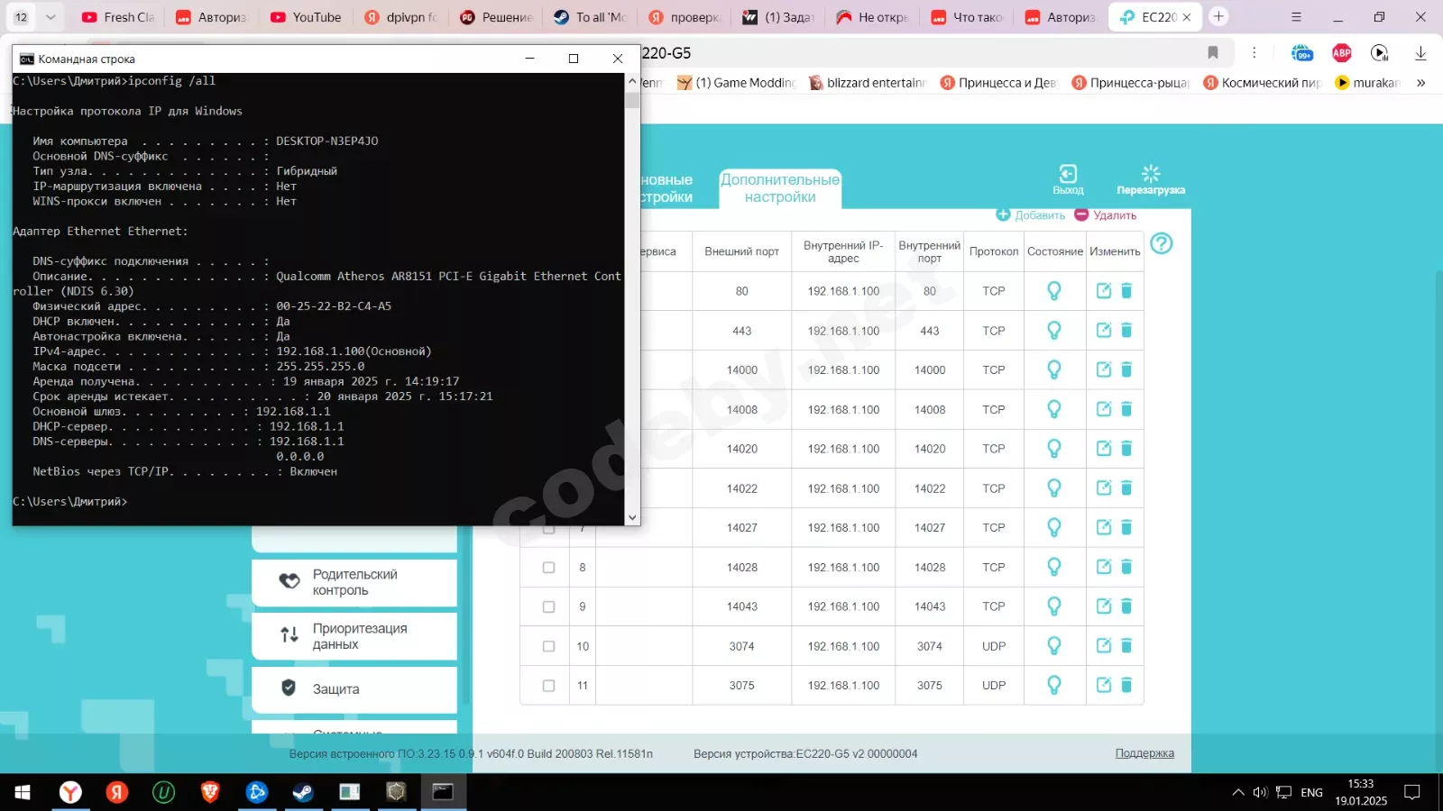Open the Дополнительные настройки tab
1443x811 pixels.
(780, 188)
